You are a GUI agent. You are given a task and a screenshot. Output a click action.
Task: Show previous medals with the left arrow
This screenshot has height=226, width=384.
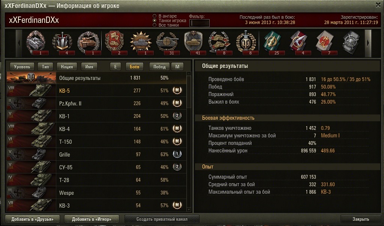pyautogui.click(x=19, y=43)
